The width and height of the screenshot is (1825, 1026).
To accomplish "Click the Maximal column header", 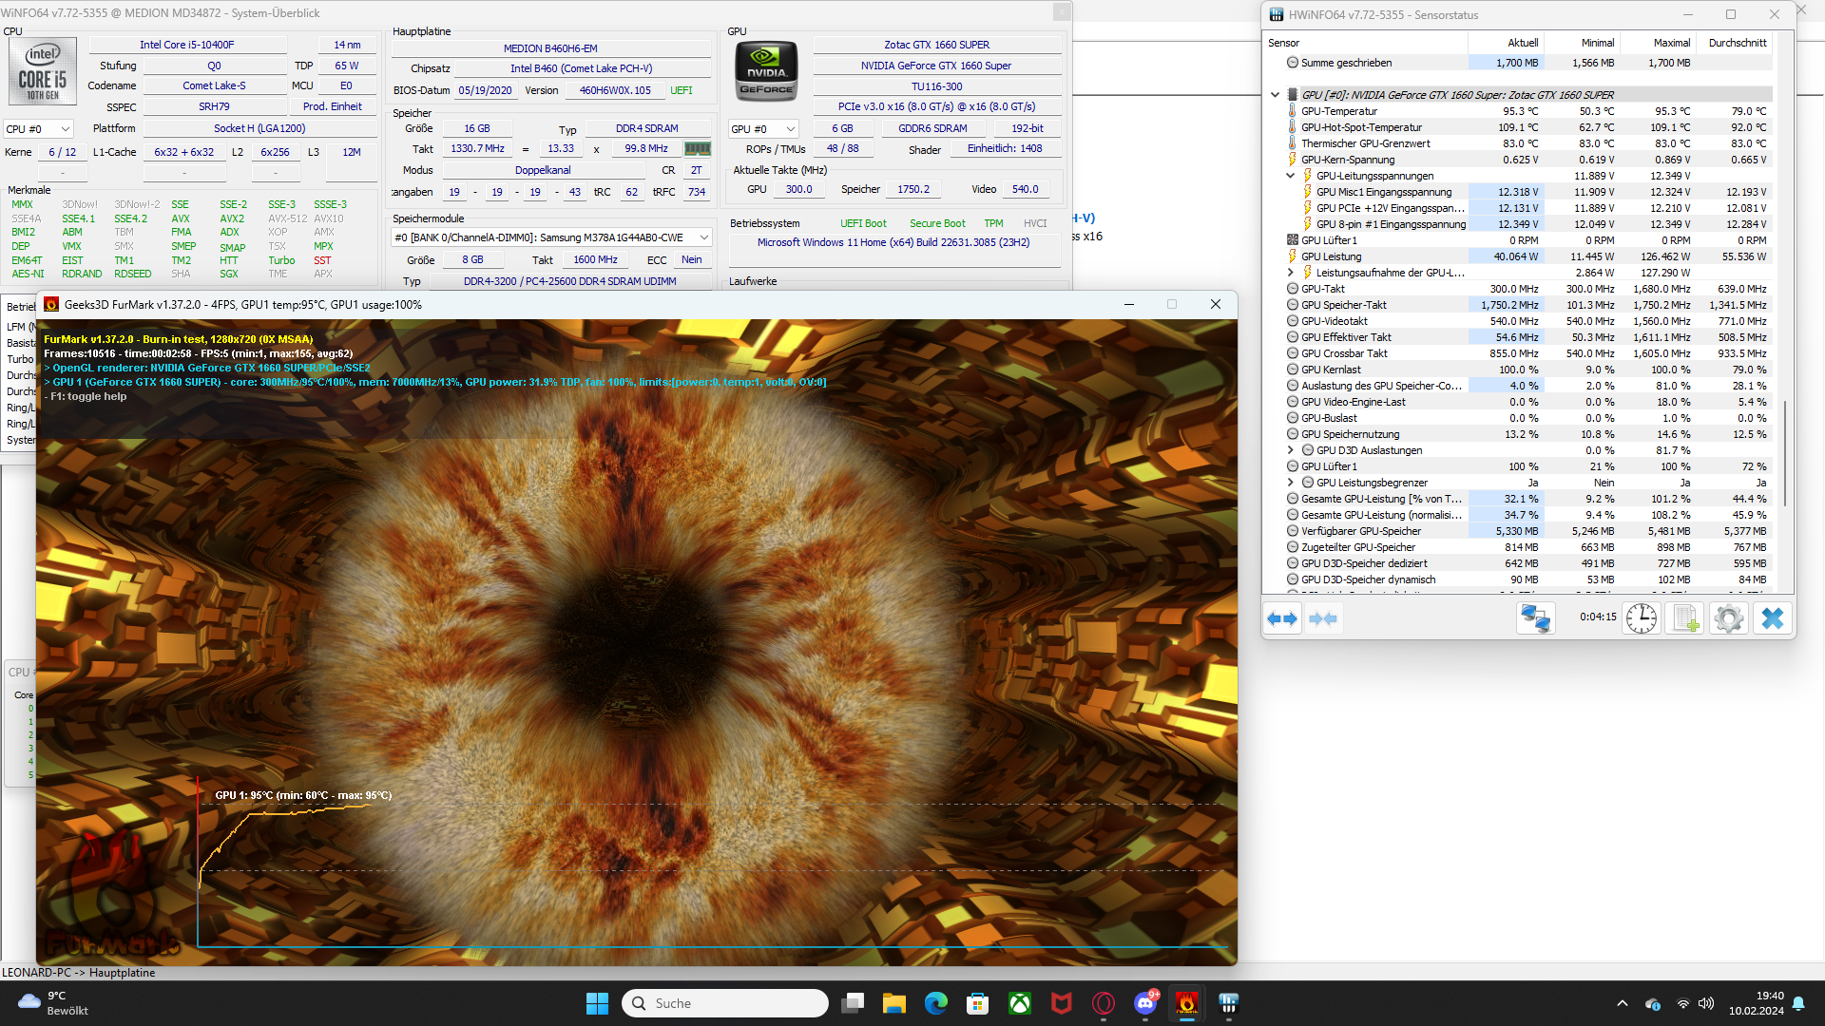I will point(1671,43).
